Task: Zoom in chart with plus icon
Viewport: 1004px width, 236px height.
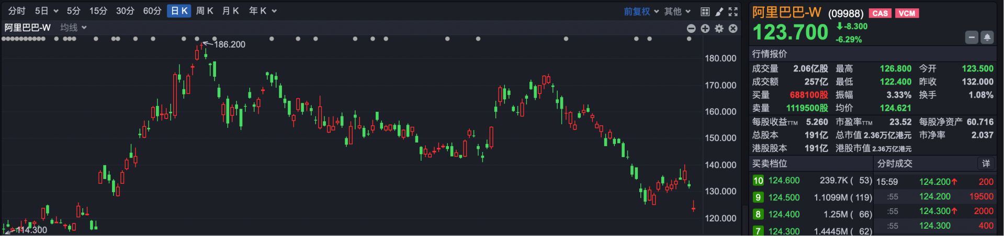Action: [705, 29]
